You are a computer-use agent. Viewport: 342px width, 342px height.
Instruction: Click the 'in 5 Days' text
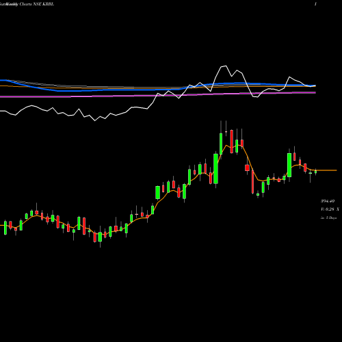click(328, 218)
